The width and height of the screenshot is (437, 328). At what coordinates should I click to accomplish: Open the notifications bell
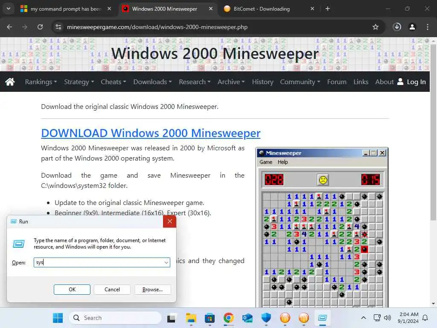pos(425,318)
